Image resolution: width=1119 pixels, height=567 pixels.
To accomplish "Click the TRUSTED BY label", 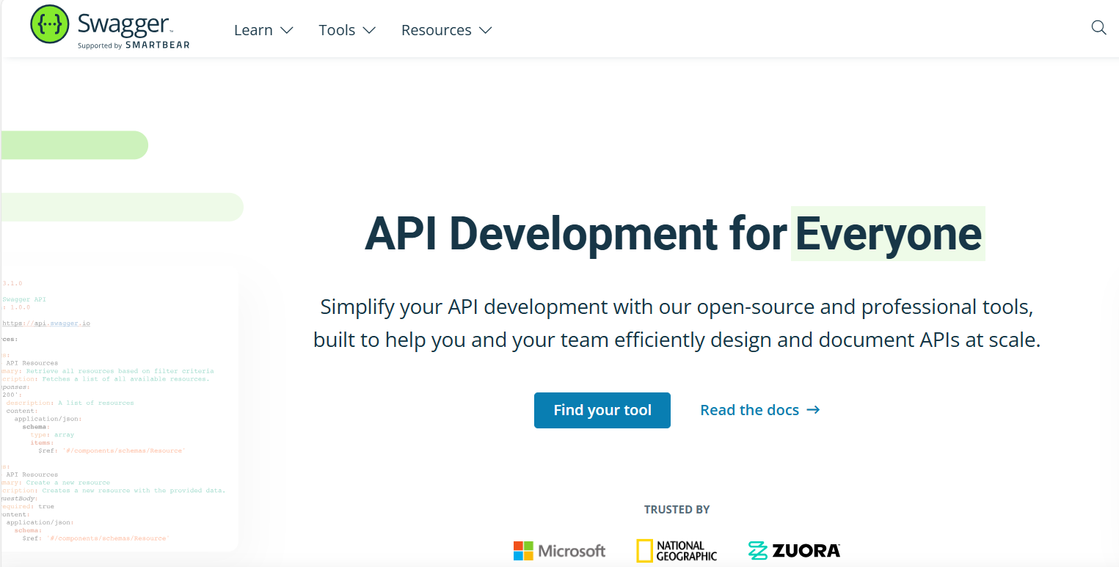I will pos(677,510).
